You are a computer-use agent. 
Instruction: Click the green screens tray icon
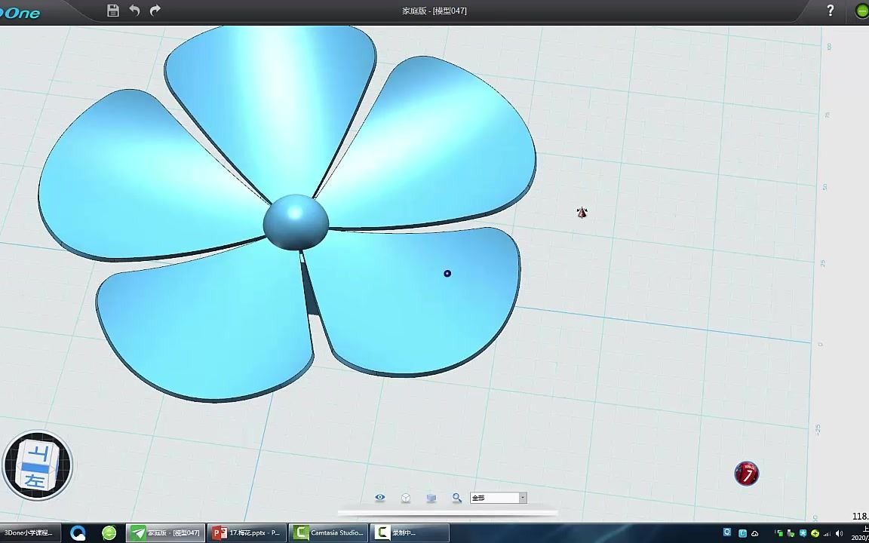tap(780, 534)
